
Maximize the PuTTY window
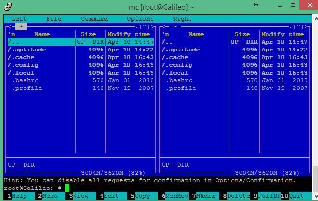[x=293, y=5]
